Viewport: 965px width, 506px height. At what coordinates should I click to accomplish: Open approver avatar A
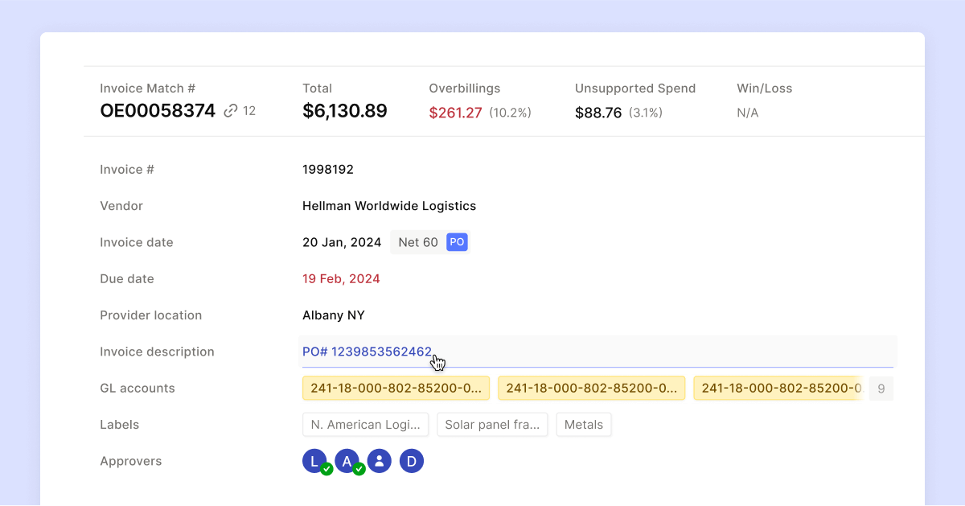click(x=347, y=461)
